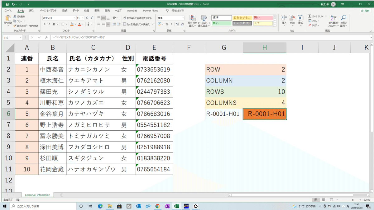Apply top vertical alignment
The width and height of the screenshot is (374, 210).
(99, 18)
